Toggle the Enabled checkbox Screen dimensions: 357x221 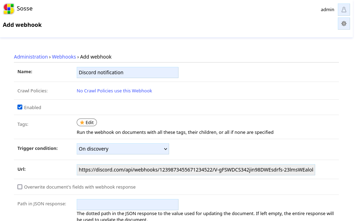[x=20, y=107]
